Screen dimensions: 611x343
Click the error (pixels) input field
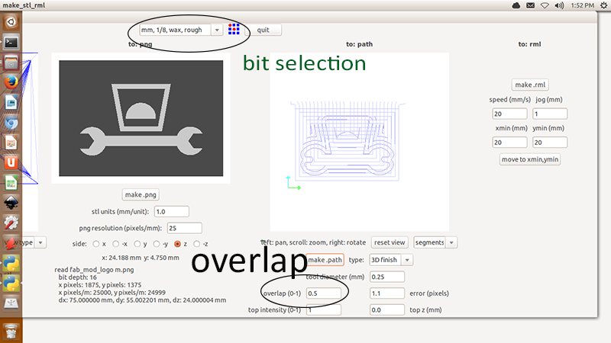pos(387,293)
